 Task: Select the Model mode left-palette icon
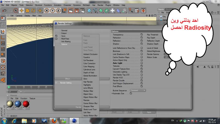pyautogui.click(x=3, y=32)
